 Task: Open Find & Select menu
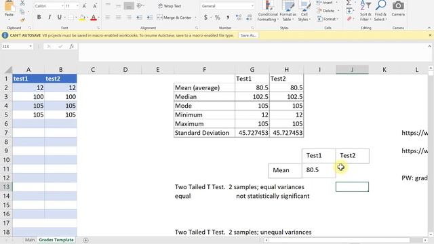381,11
